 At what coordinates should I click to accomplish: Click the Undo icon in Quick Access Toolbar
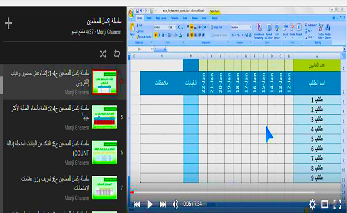point(141,11)
